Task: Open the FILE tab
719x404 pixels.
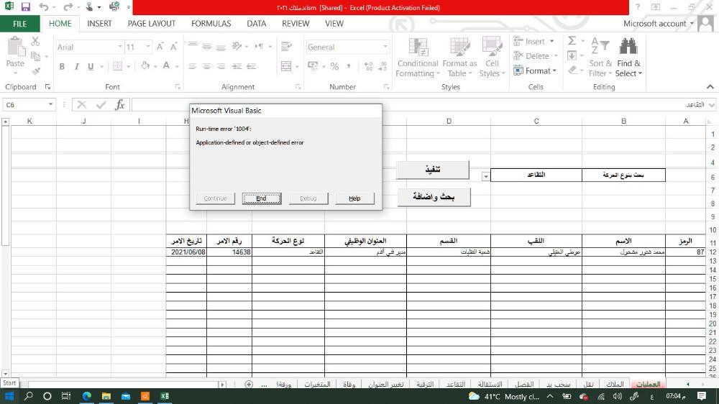Action: (x=19, y=24)
